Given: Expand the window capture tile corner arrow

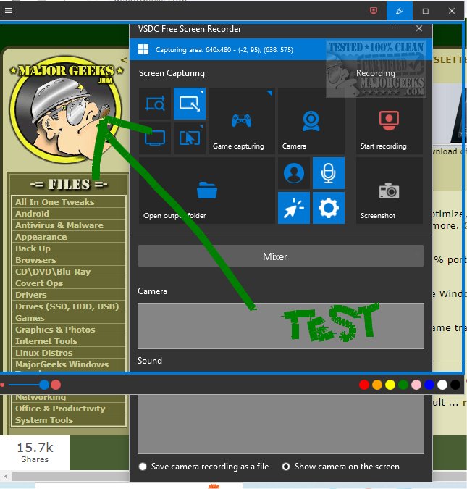Looking at the screenshot, I should coord(201,126).
